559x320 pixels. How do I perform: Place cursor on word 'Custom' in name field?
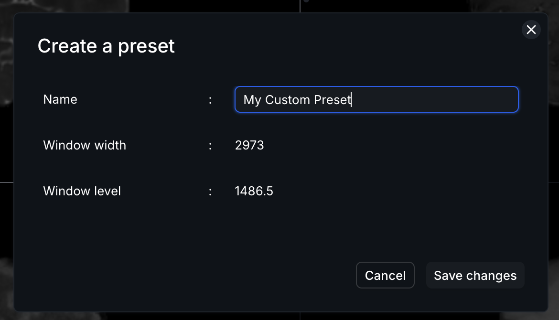coord(287,100)
